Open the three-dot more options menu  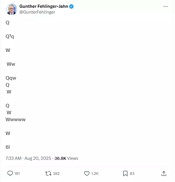166,7
